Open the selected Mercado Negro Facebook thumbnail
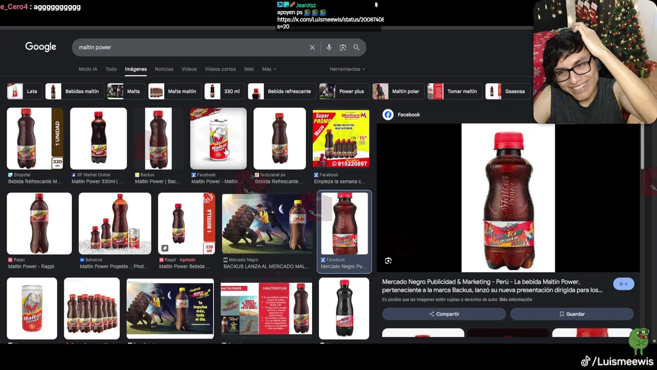The image size is (657, 370). [344, 224]
